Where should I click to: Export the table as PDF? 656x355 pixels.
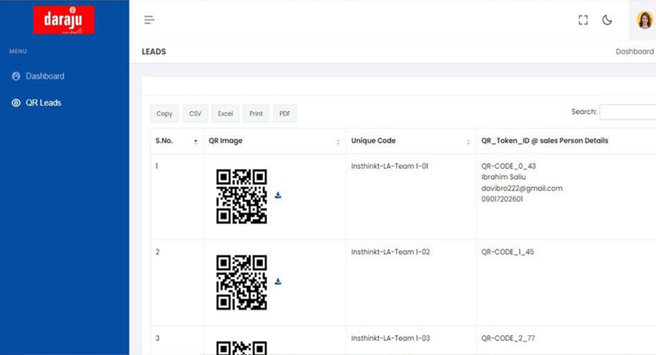coord(285,114)
